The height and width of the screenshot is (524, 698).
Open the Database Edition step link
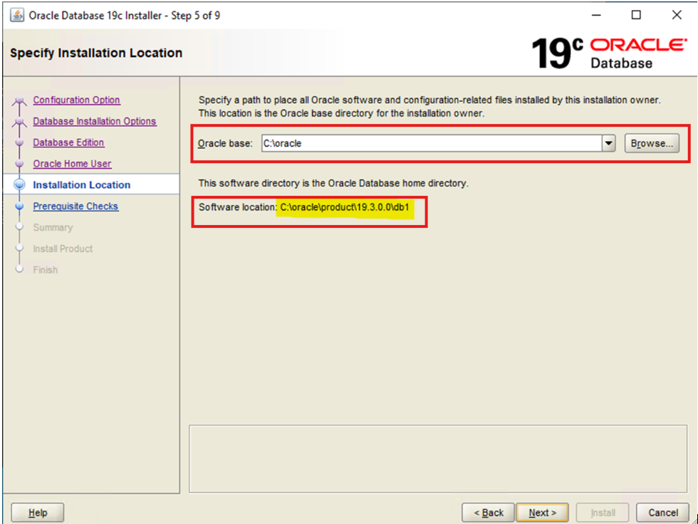tap(68, 143)
